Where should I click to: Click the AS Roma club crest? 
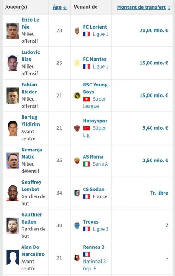(77, 161)
